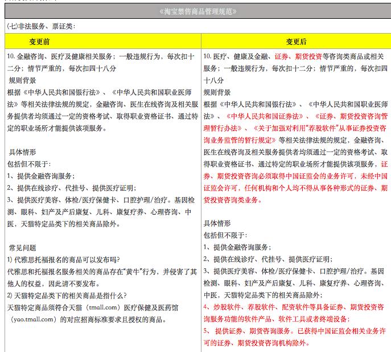Click question 1) 代雅思托福报名的商品可以发布吗?
Viewport: 391px width, 352px height.
tap(63, 260)
